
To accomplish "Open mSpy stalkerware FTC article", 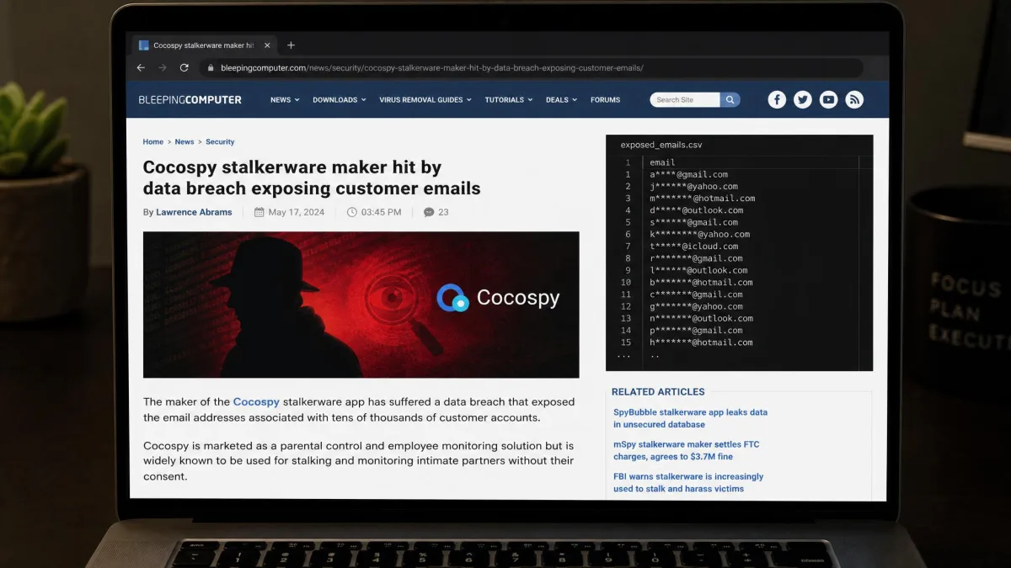I will tap(686, 450).
